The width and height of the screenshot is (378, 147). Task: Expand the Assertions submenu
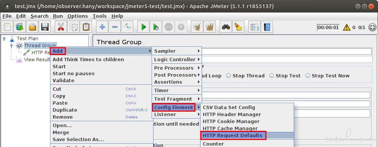[x=177, y=82]
